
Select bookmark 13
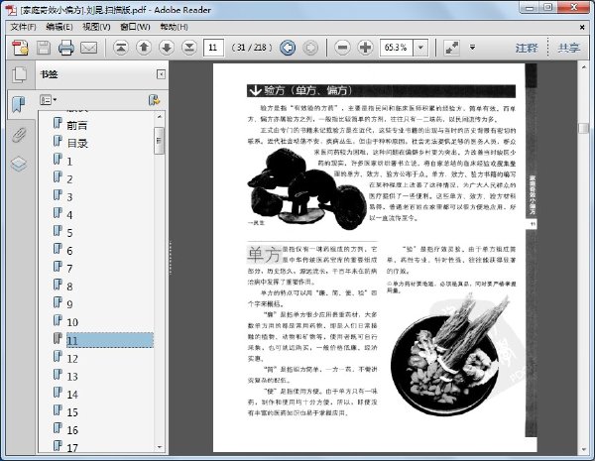pos(72,377)
